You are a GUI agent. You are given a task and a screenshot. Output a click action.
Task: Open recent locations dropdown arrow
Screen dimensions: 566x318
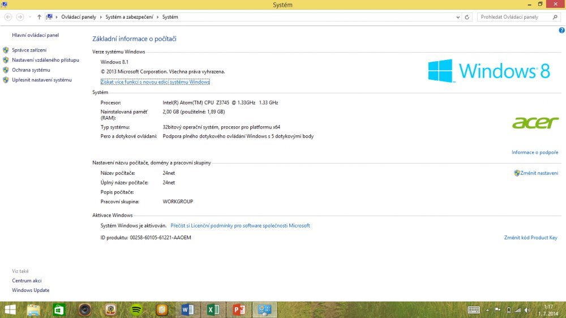[x=29, y=17]
